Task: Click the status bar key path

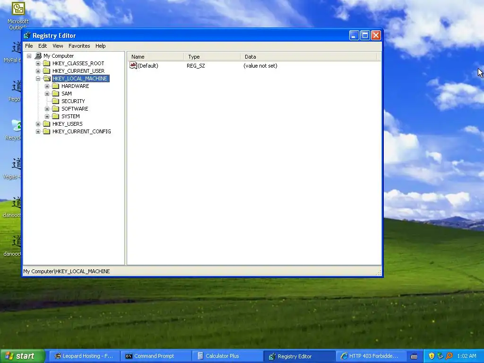Action: [66, 271]
